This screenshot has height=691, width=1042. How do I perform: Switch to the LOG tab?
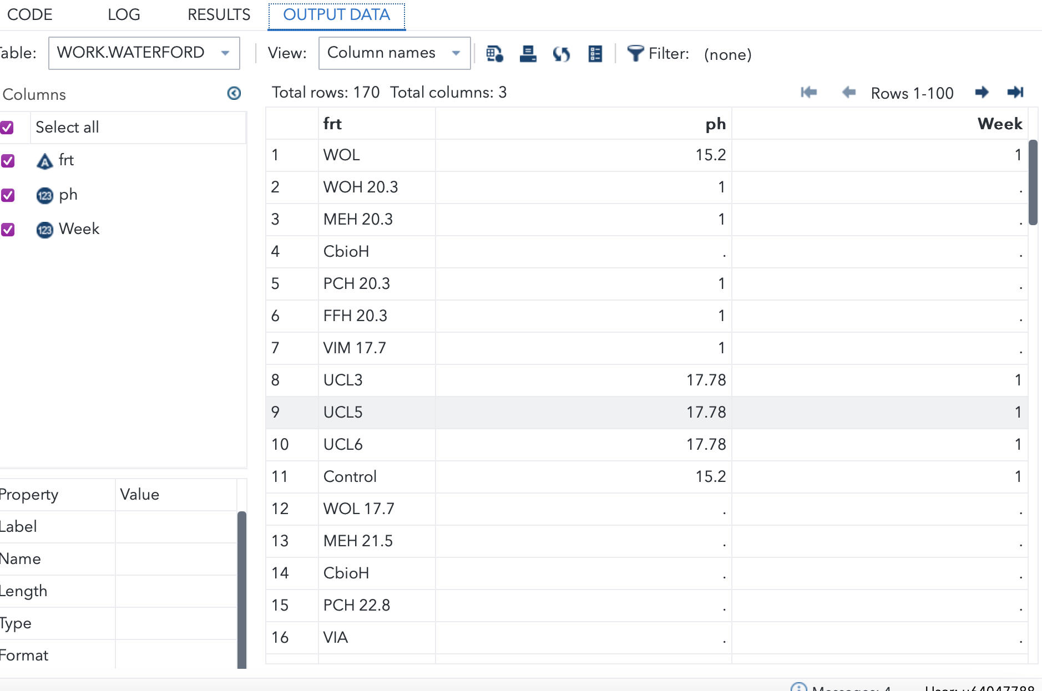123,14
